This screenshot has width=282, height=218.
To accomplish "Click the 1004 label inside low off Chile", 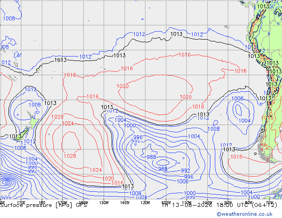I will click(245, 120).
